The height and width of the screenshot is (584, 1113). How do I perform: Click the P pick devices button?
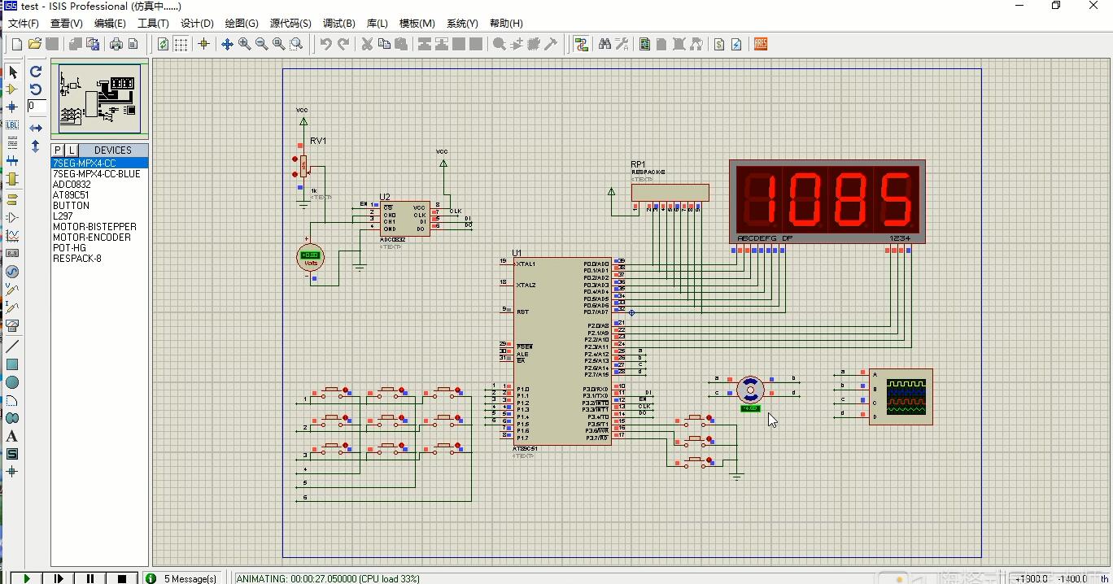(x=58, y=150)
